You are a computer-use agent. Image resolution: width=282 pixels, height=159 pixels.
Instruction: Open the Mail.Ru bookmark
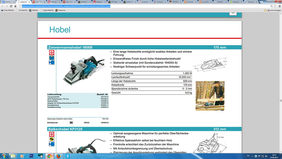34,10
